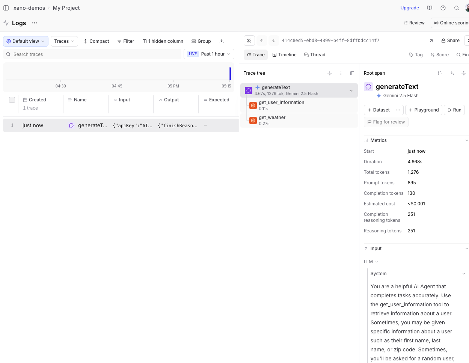Click the fullscreen trace focus icon
The height and width of the screenshot is (363, 469).
pos(249,41)
